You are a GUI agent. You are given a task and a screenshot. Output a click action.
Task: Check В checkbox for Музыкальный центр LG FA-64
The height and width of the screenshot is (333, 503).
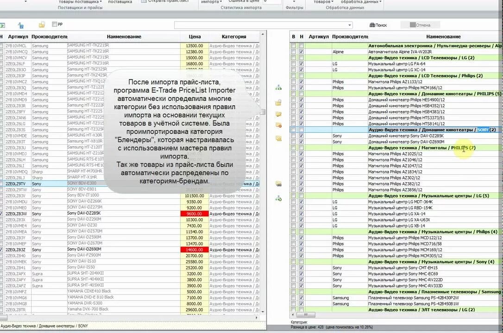click(293, 64)
